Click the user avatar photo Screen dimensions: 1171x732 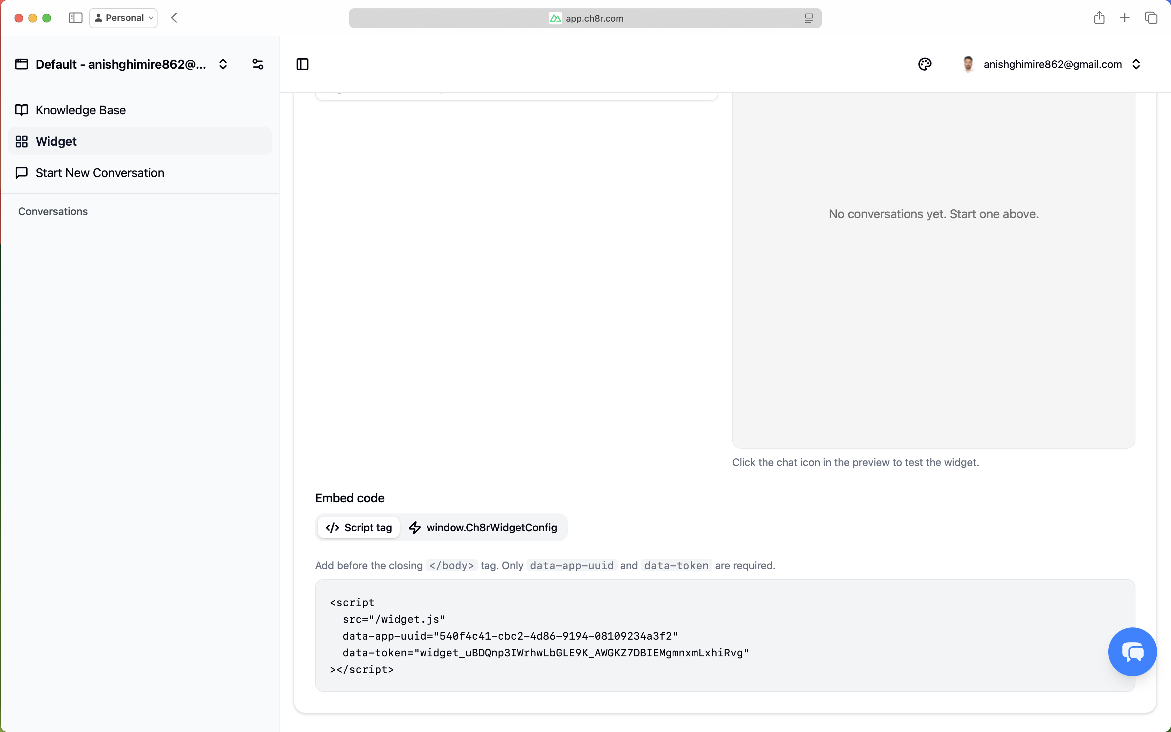(967, 64)
